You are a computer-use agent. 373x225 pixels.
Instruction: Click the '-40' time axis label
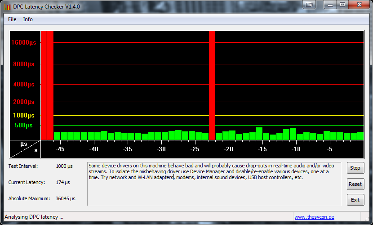click(x=94, y=149)
